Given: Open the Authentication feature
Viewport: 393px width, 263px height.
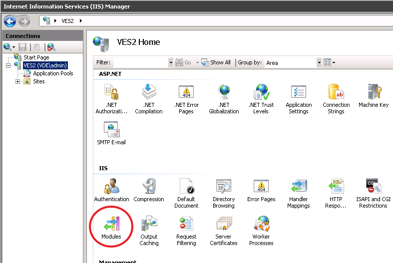Looking at the screenshot, I should [x=111, y=190].
